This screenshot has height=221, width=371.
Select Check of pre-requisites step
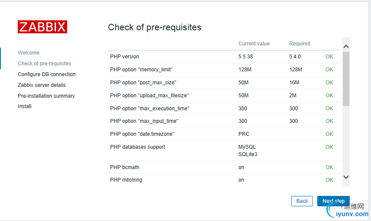point(45,64)
